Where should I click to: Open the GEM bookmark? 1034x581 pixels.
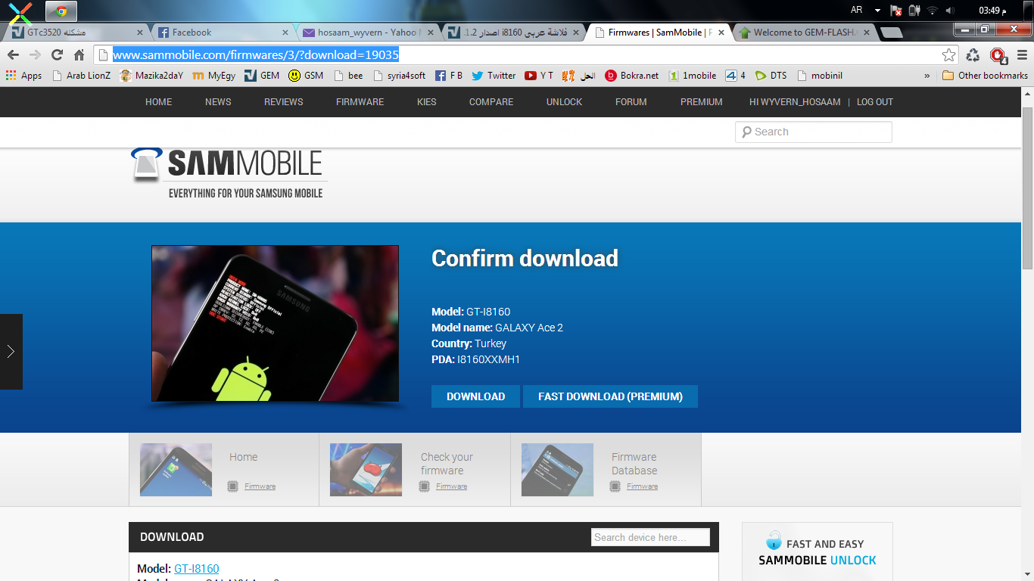tap(262, 76)
